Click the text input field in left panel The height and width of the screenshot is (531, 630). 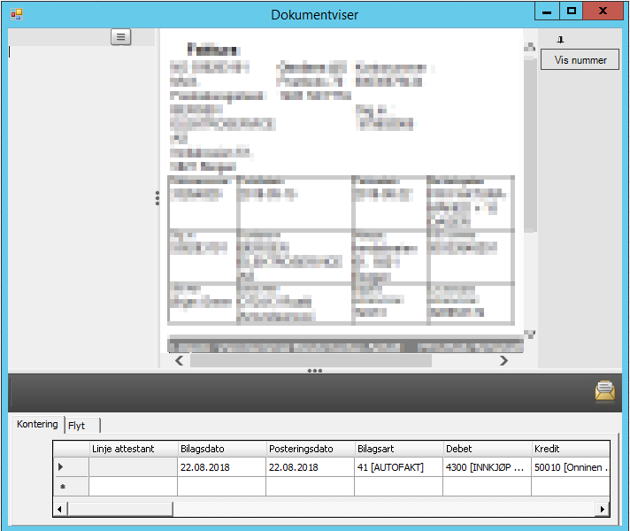(x=81, y=207)
